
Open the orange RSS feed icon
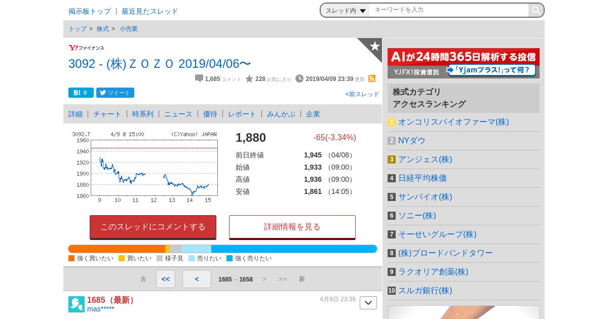[x=372, y=78]
